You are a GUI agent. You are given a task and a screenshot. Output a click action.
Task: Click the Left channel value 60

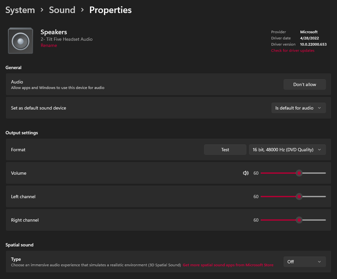[x=256, y=197]
